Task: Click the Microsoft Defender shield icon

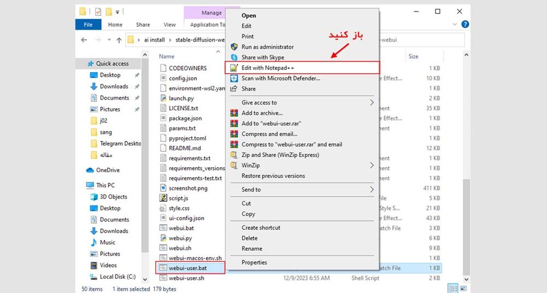Action: (234, 78)
